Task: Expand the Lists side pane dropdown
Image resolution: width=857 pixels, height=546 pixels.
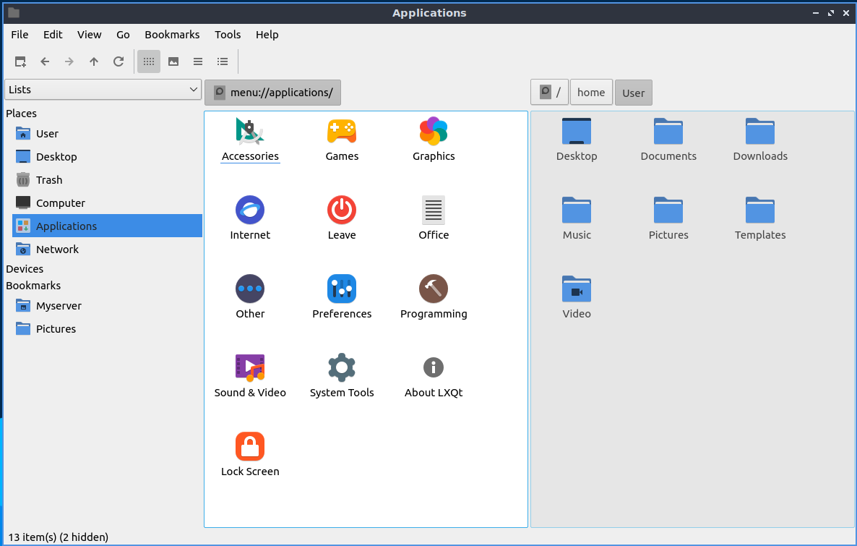Action: pyautogui.click(x=103, y=90)
